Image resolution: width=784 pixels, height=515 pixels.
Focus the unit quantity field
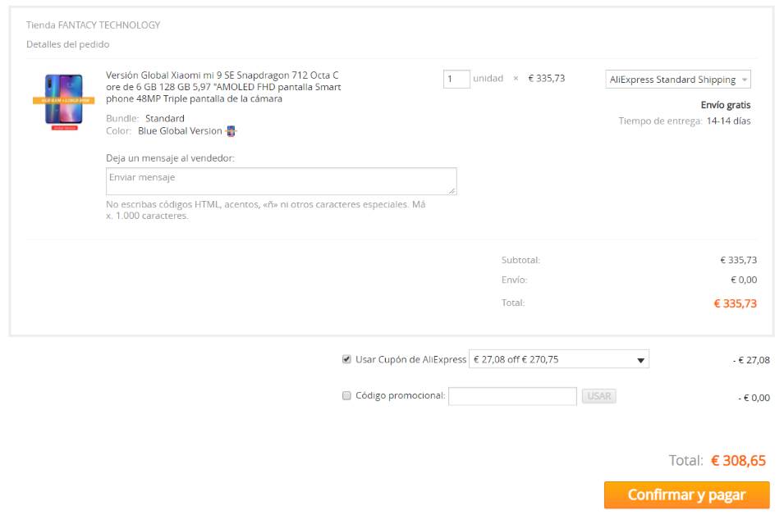click(456, 79)
